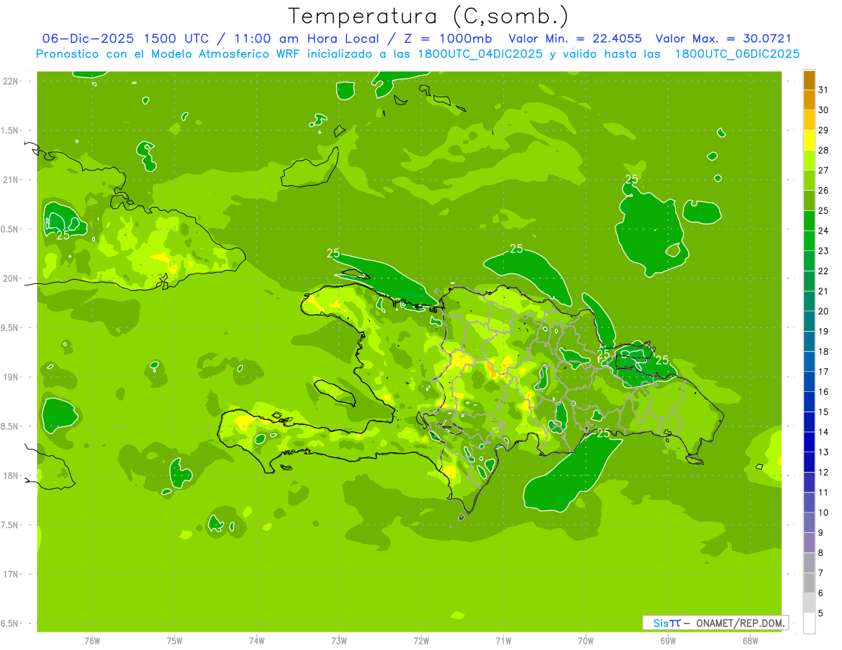Click the color legend value "20"
The height and width of the screenshot is (650, 842).
tap(824, 311)
